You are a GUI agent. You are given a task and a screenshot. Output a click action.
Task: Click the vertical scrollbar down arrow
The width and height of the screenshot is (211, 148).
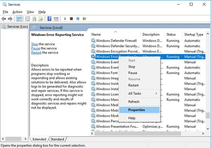(x=208, y=129)
